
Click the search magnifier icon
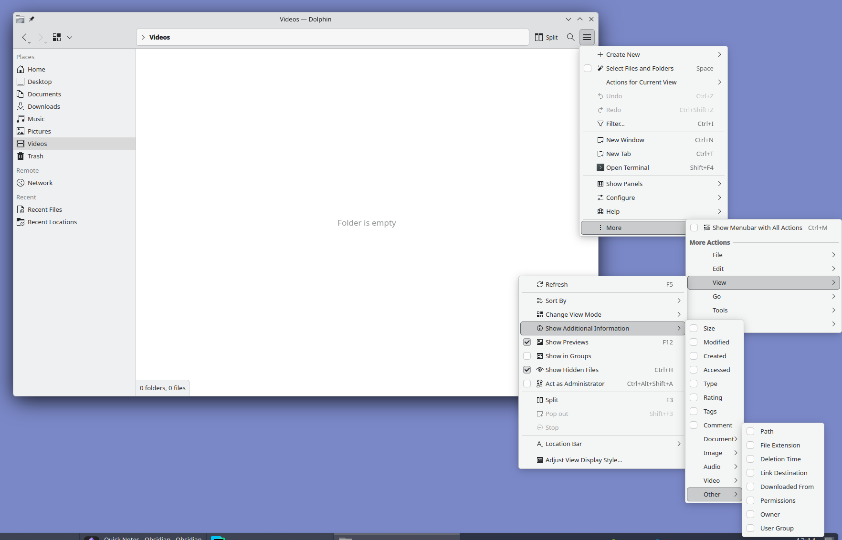coord(570,37)
